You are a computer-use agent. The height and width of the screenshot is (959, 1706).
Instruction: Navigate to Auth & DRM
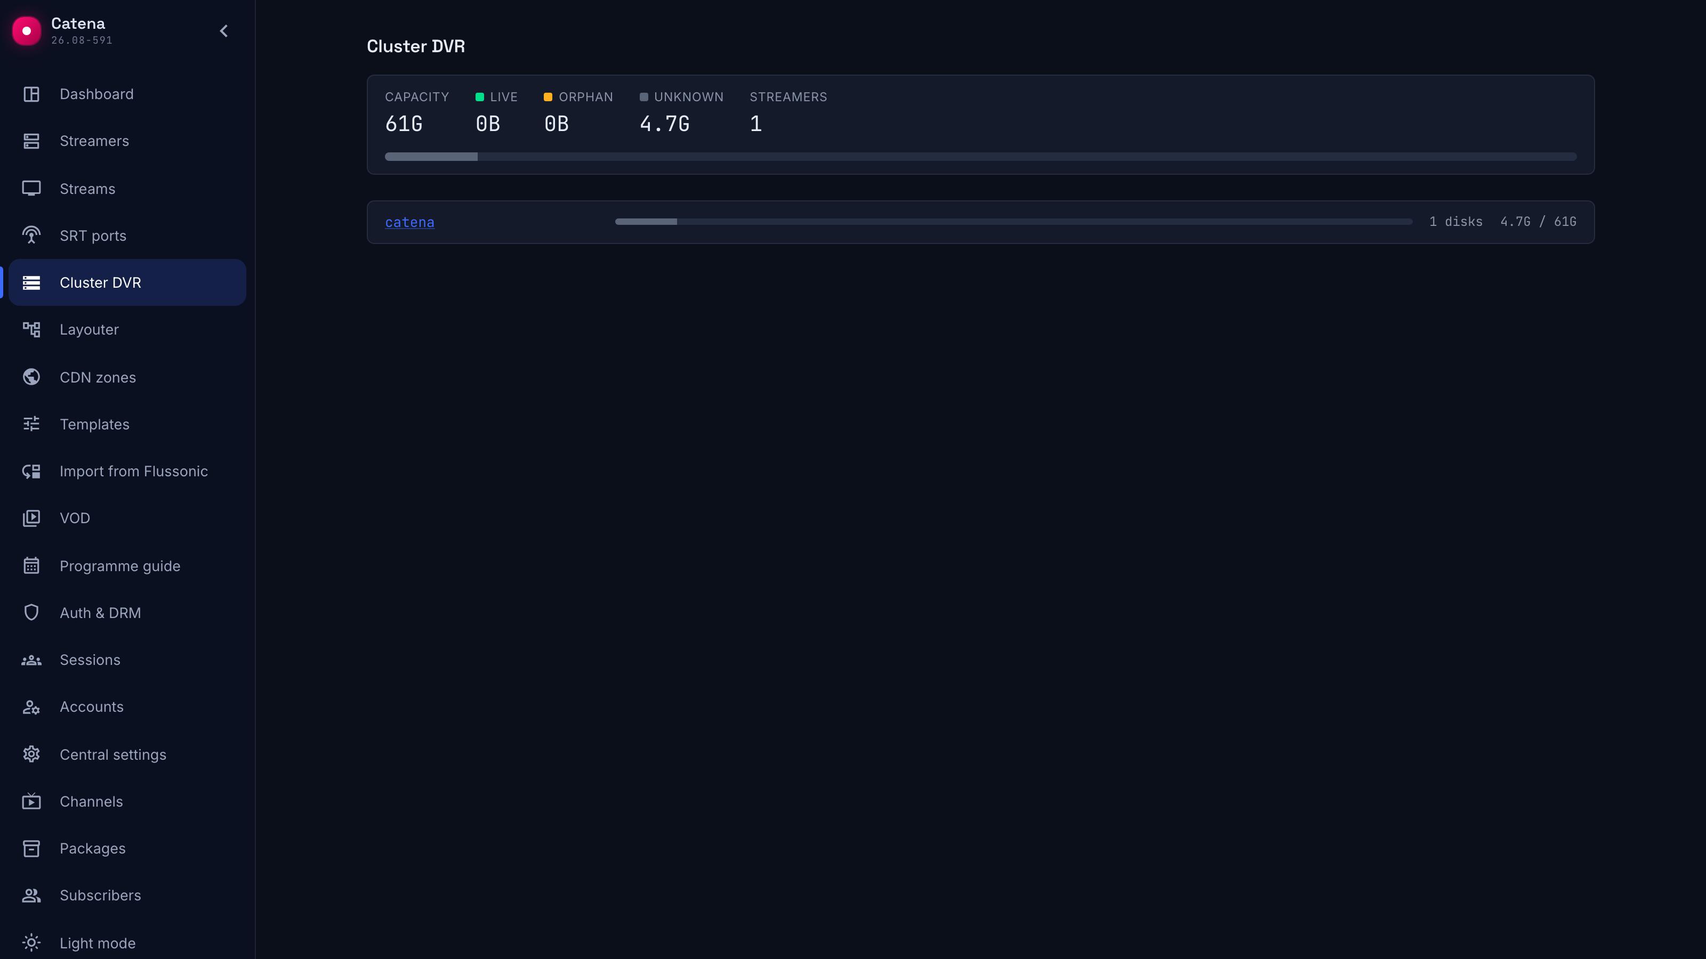tap(127, 613)
